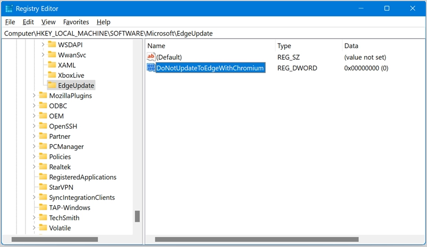Open the Help menu
The width and height of the screenshot is (427, 247).
(104, 22)
